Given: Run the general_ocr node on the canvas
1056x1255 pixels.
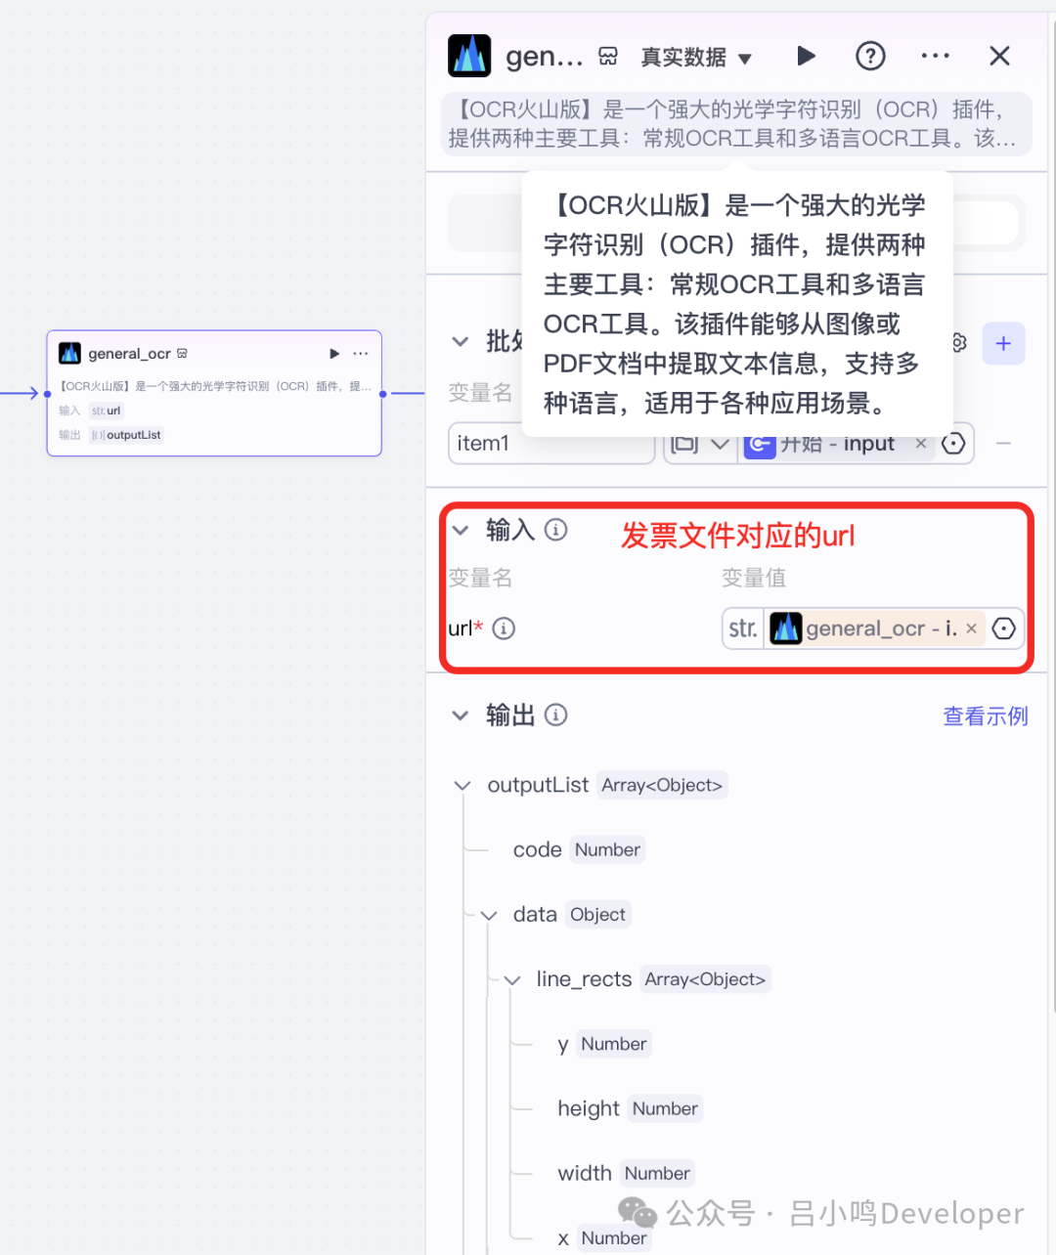Looking at the screenshot, I should click(334, 353).
